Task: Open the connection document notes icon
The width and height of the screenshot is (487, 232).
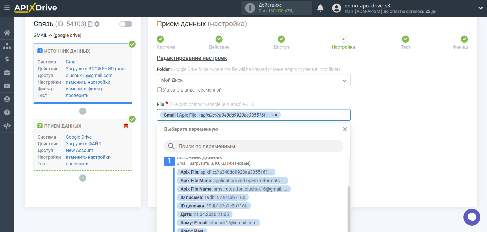Action: click(90, 24)
